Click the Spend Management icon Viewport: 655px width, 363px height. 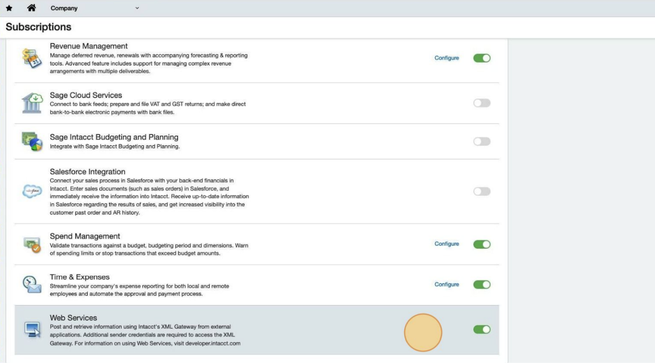pyautogui.click(x=32, y=244)
